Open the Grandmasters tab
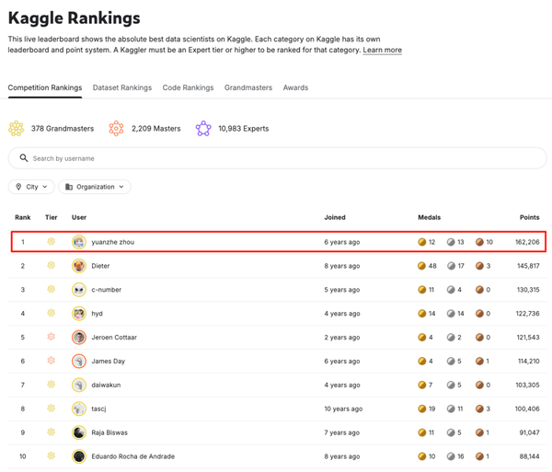 click(x=248, y=87)
